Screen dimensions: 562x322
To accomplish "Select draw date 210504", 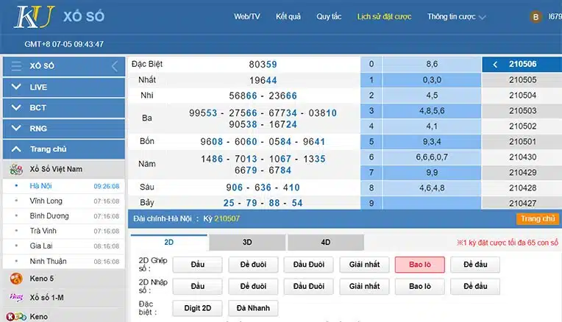I will (x=522, y=96).
